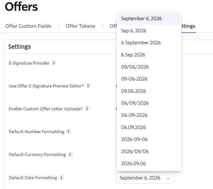Select "September 6, 2026" date format option

(141, 19)
